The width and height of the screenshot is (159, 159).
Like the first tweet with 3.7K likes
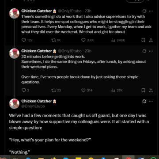coord(87,40)
